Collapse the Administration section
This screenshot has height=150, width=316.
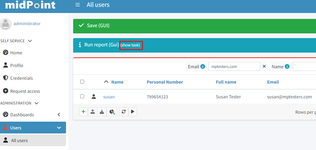point(36,103)
